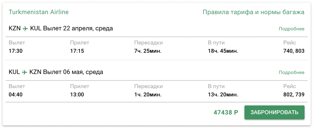Click the plane icon on the KUL to KZN return route
314x129 pixels.
25,72
